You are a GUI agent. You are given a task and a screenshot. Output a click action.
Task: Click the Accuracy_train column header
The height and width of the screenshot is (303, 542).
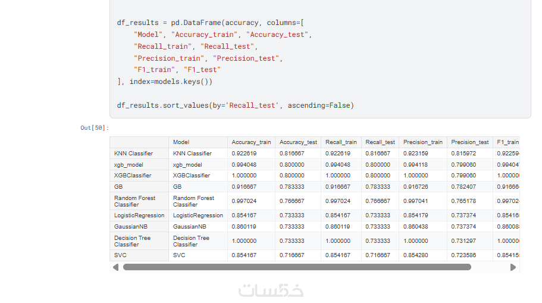coord(251,142)
